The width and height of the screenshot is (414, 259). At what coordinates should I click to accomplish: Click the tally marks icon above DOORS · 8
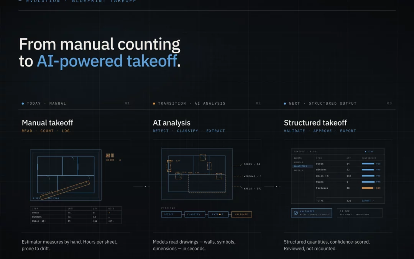[110, 155]
